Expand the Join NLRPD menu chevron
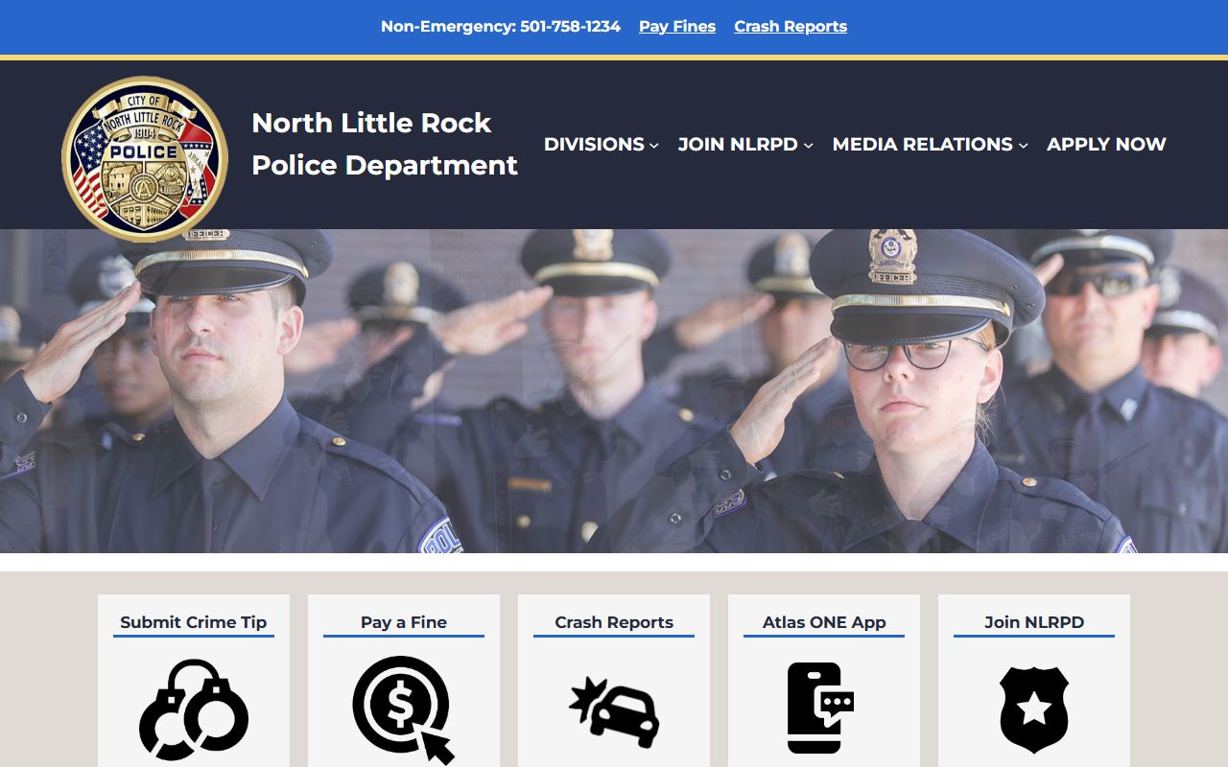The width and height of the screenshot is (1228, 767). [x=809, y=146]
